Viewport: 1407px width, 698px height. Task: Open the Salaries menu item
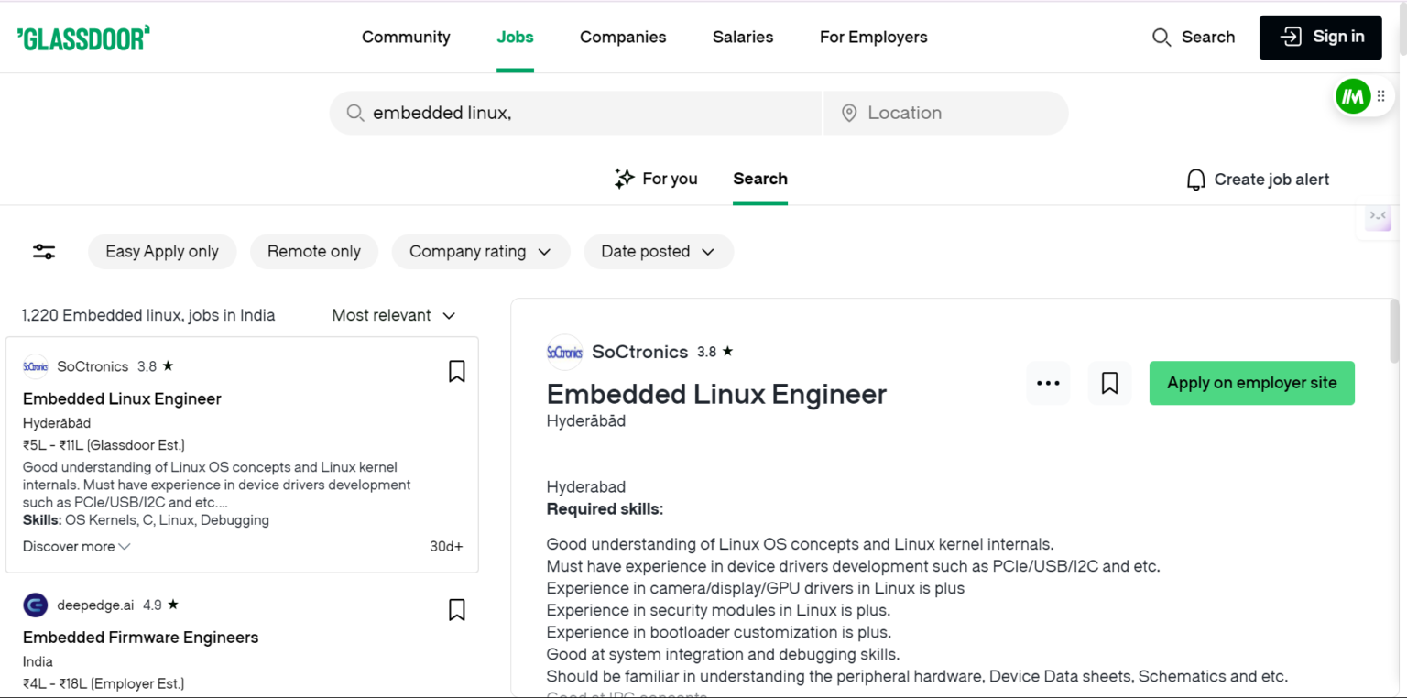point(742,37)
